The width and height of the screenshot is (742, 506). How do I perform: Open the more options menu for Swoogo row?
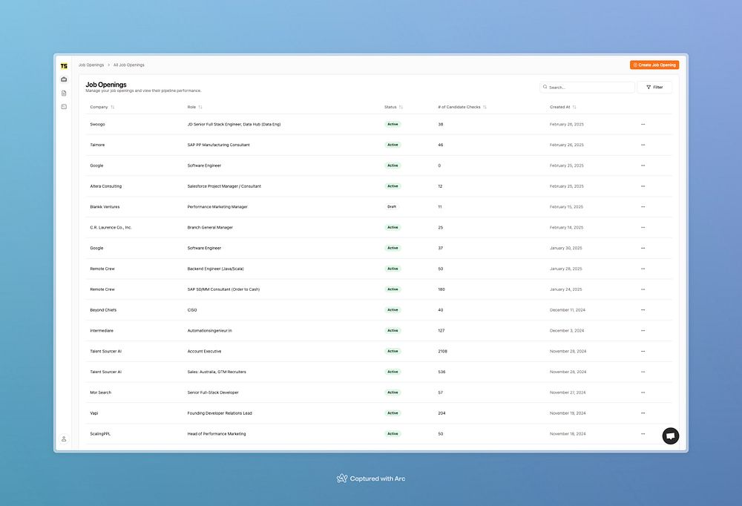pos(643,125)
